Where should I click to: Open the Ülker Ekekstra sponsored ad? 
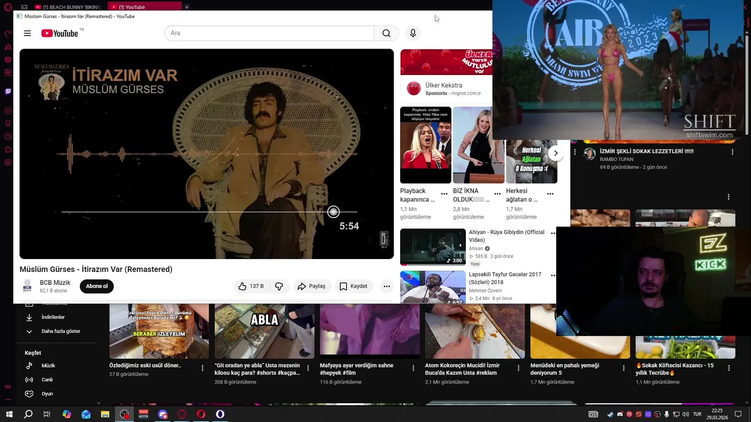coord(446,75)
